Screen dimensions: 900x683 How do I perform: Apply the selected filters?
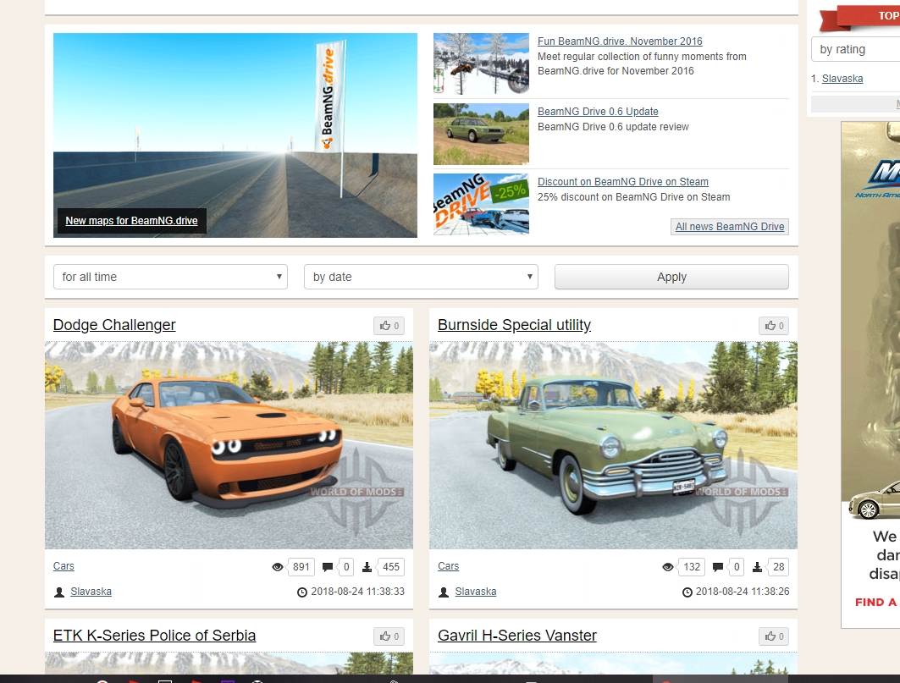671,277
